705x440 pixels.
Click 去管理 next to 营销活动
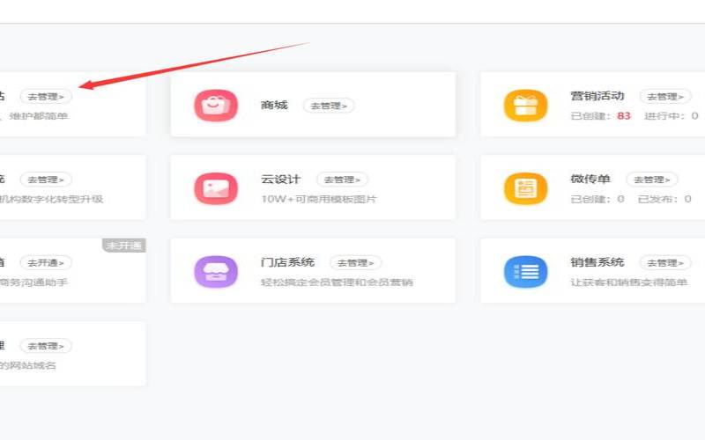(x=665, y=97)
